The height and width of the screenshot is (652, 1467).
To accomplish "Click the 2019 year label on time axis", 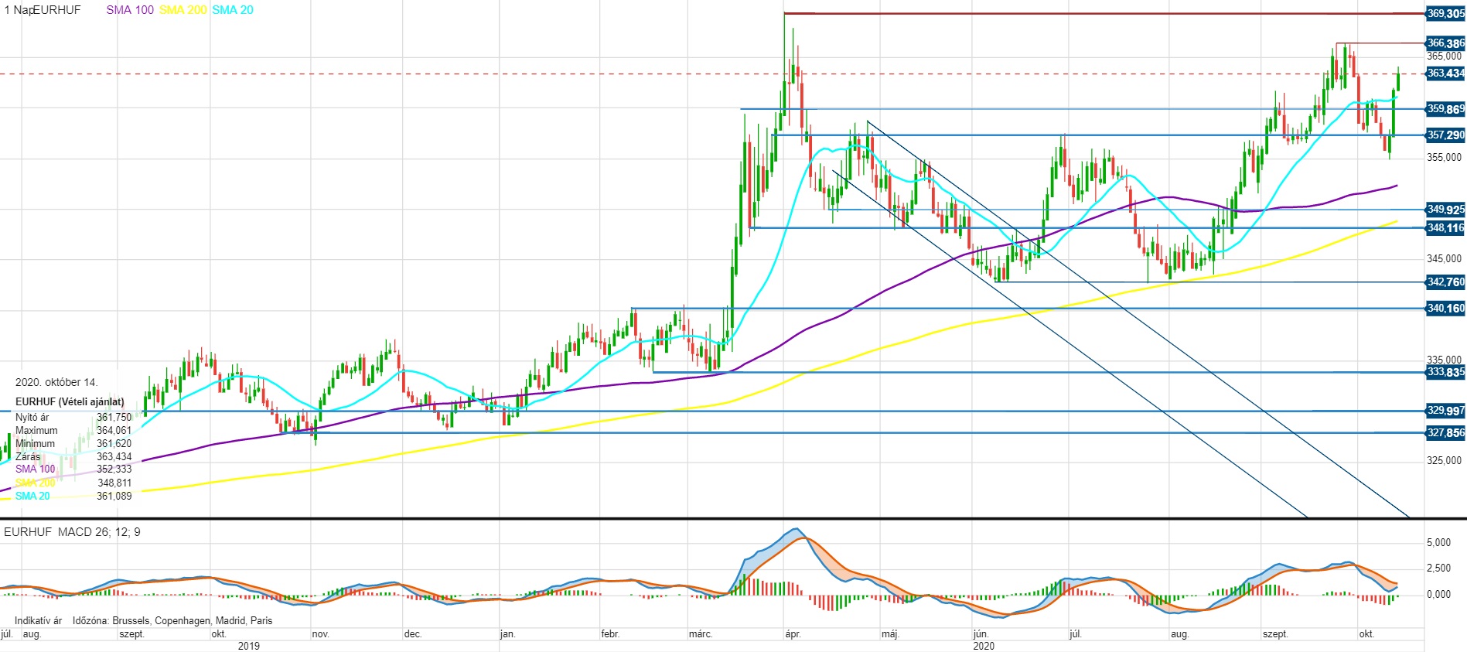I will pyautogui.click(x=249, y=646).
